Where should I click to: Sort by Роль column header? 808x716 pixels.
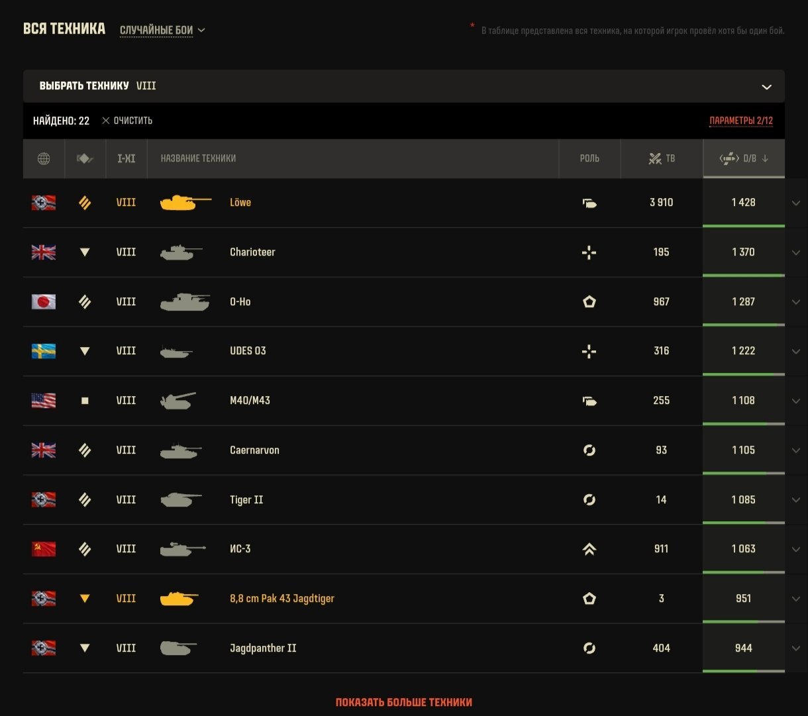(589, 158)
